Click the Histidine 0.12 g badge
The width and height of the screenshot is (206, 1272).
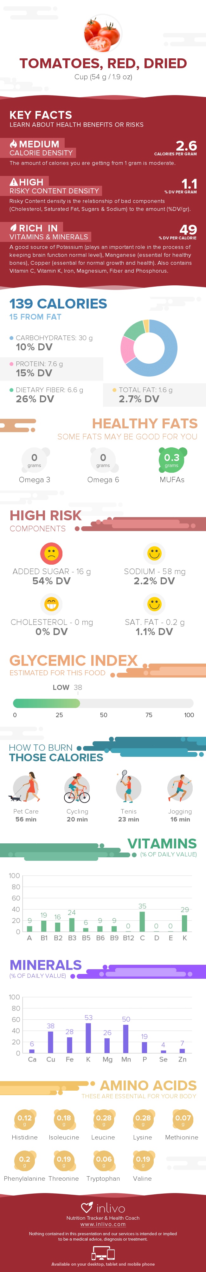[25, 1120]
